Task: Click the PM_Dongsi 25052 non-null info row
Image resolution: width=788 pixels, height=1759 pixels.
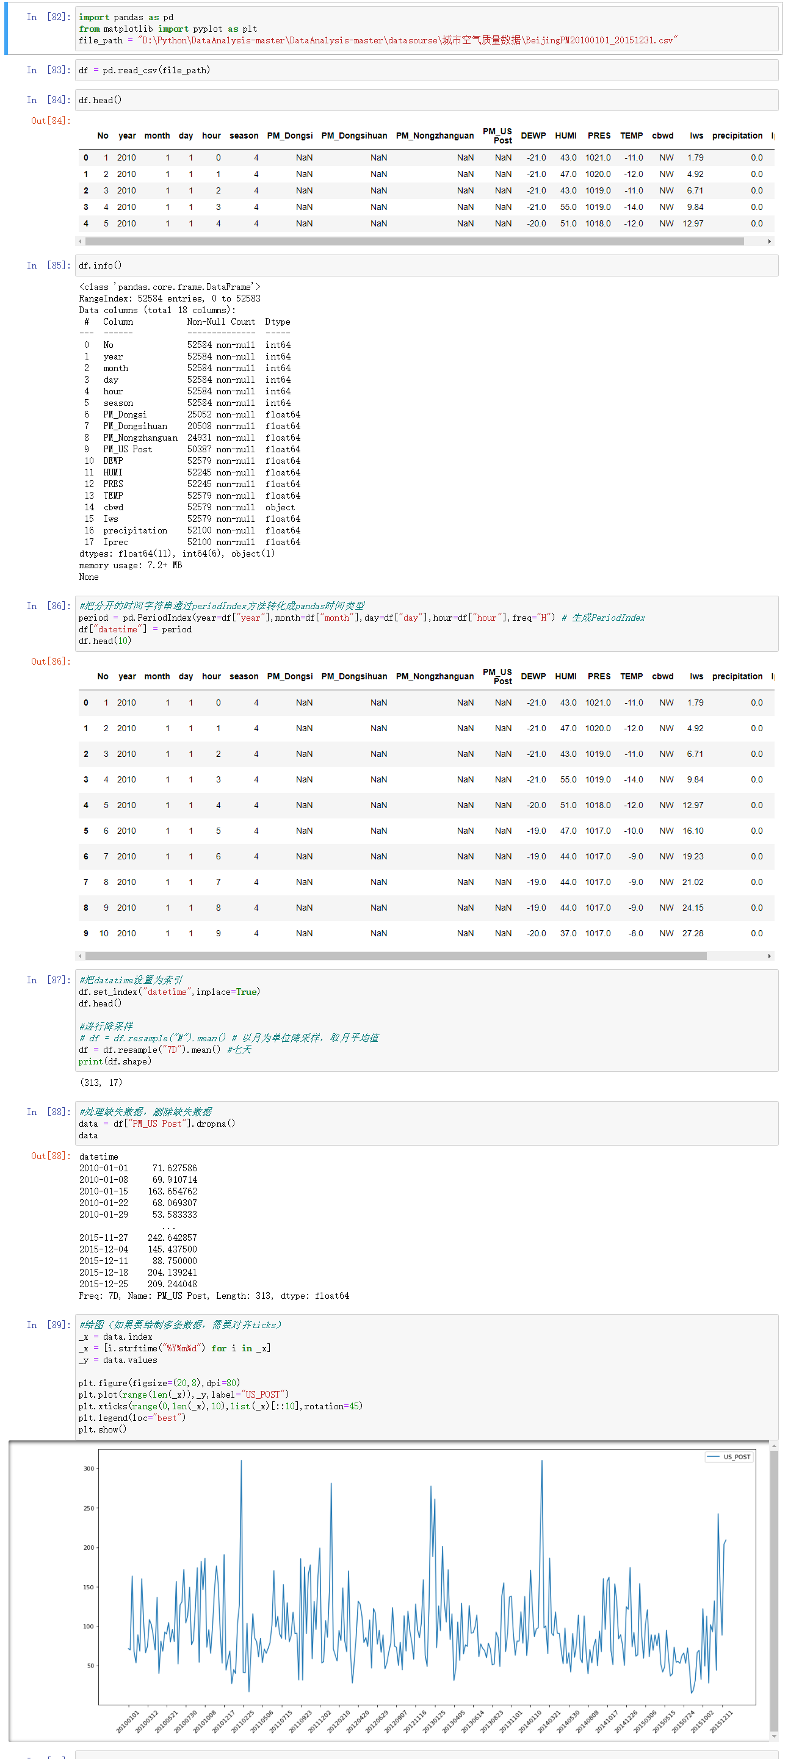Action: pyautogui.click(x=192, y=415)
